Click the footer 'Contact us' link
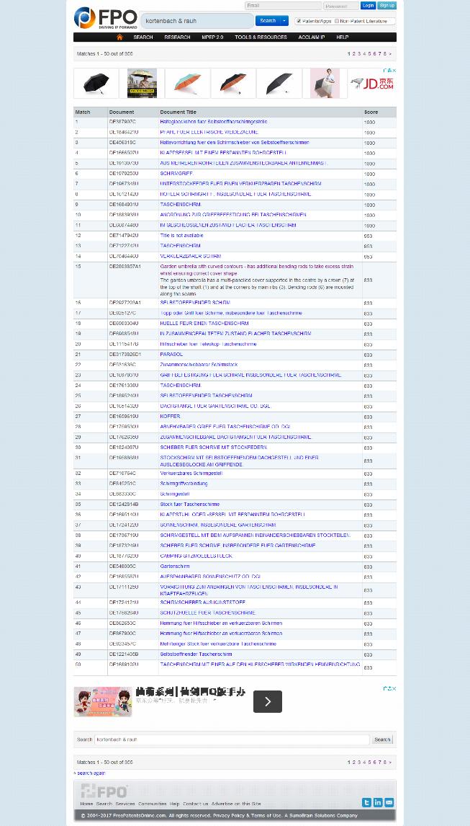470x826 pixels. click(195, 804)
